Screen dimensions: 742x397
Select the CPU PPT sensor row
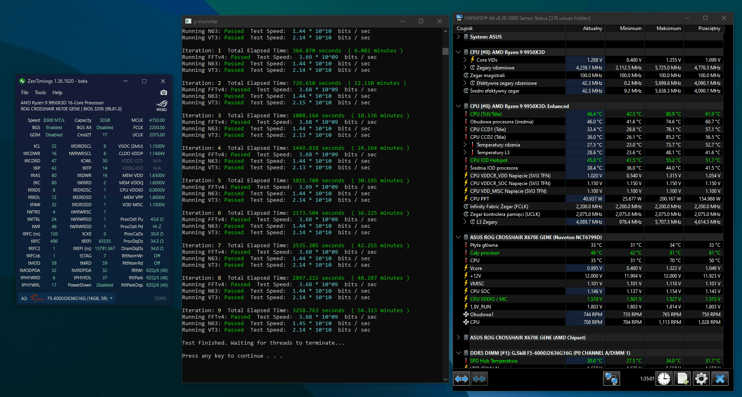(588, 198)
